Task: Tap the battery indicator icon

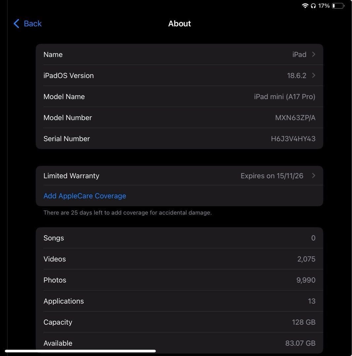Action: (x=338, y=6)
